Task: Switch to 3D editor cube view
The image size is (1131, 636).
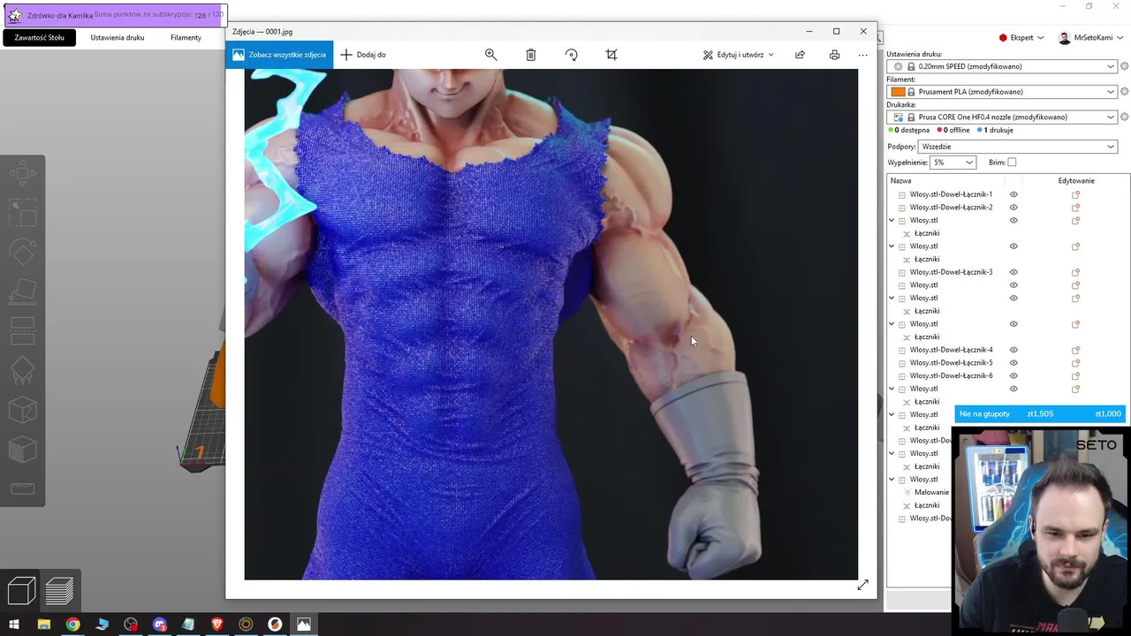Action: click(x=21, y=590)
